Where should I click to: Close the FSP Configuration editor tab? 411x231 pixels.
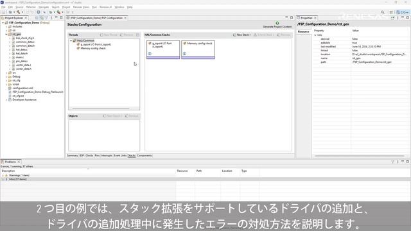pyautogui.click(x=126, y=18)
